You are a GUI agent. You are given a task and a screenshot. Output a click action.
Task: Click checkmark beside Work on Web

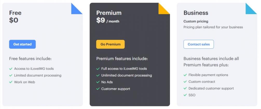point(11,82)
